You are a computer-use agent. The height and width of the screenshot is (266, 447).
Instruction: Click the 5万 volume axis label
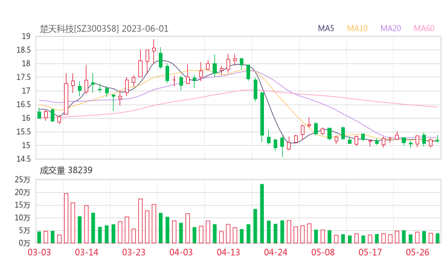tap(25, 230)
